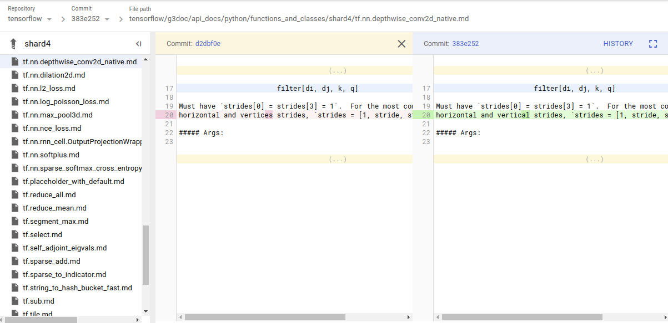Open the Repository tensorflow dropdown
This screenshot has width=668, height=323.
(29, 19)
